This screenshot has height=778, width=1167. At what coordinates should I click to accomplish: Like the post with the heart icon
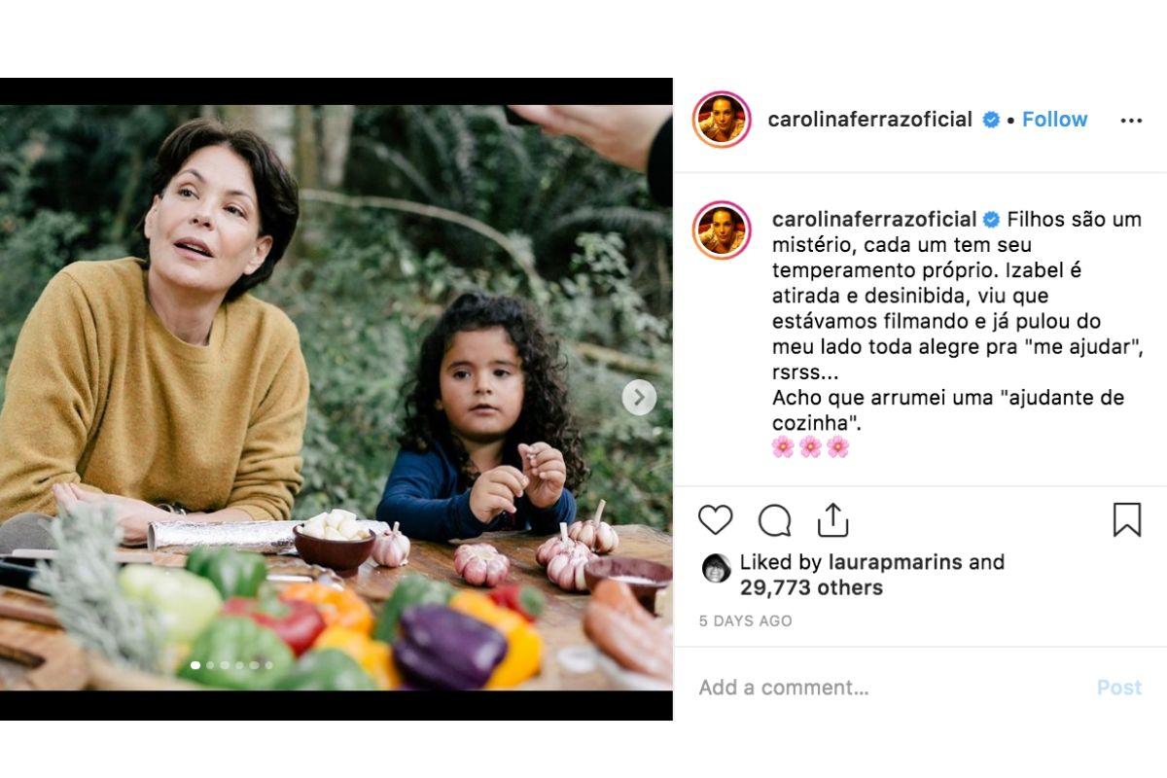pyautogui.click(x=715, y=520)
